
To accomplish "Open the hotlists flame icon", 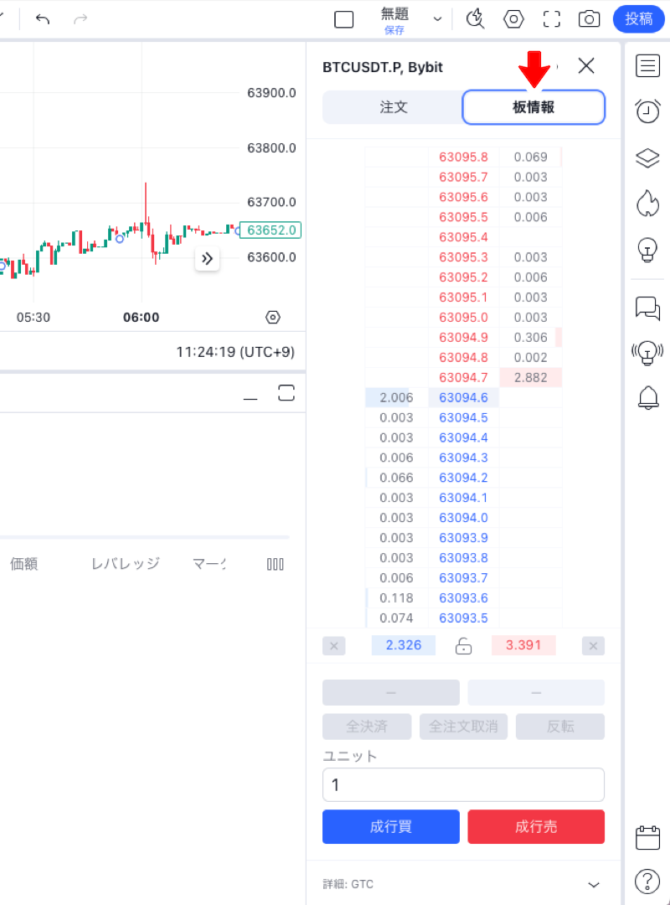I will 647,203.
